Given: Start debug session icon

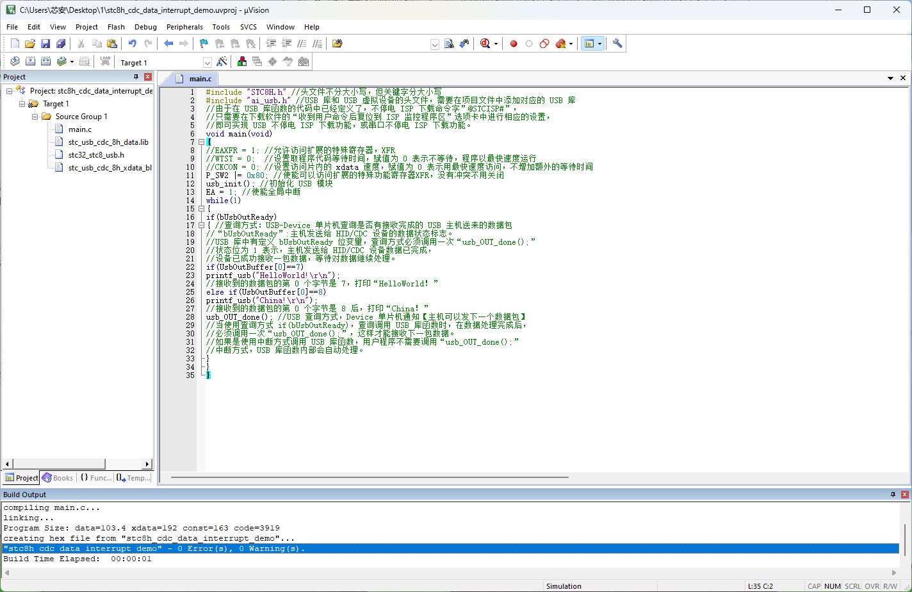Looking at the screenshot, I should (485, 44).
